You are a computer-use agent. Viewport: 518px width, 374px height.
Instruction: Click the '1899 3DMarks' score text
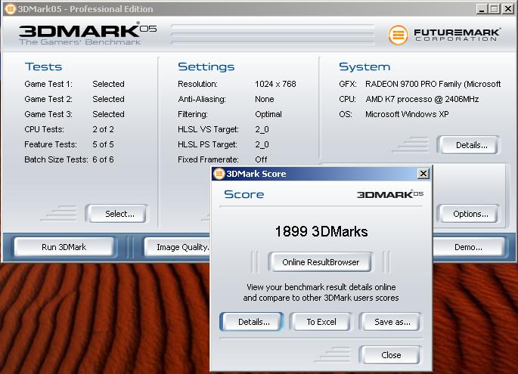(x=321, y=231)
